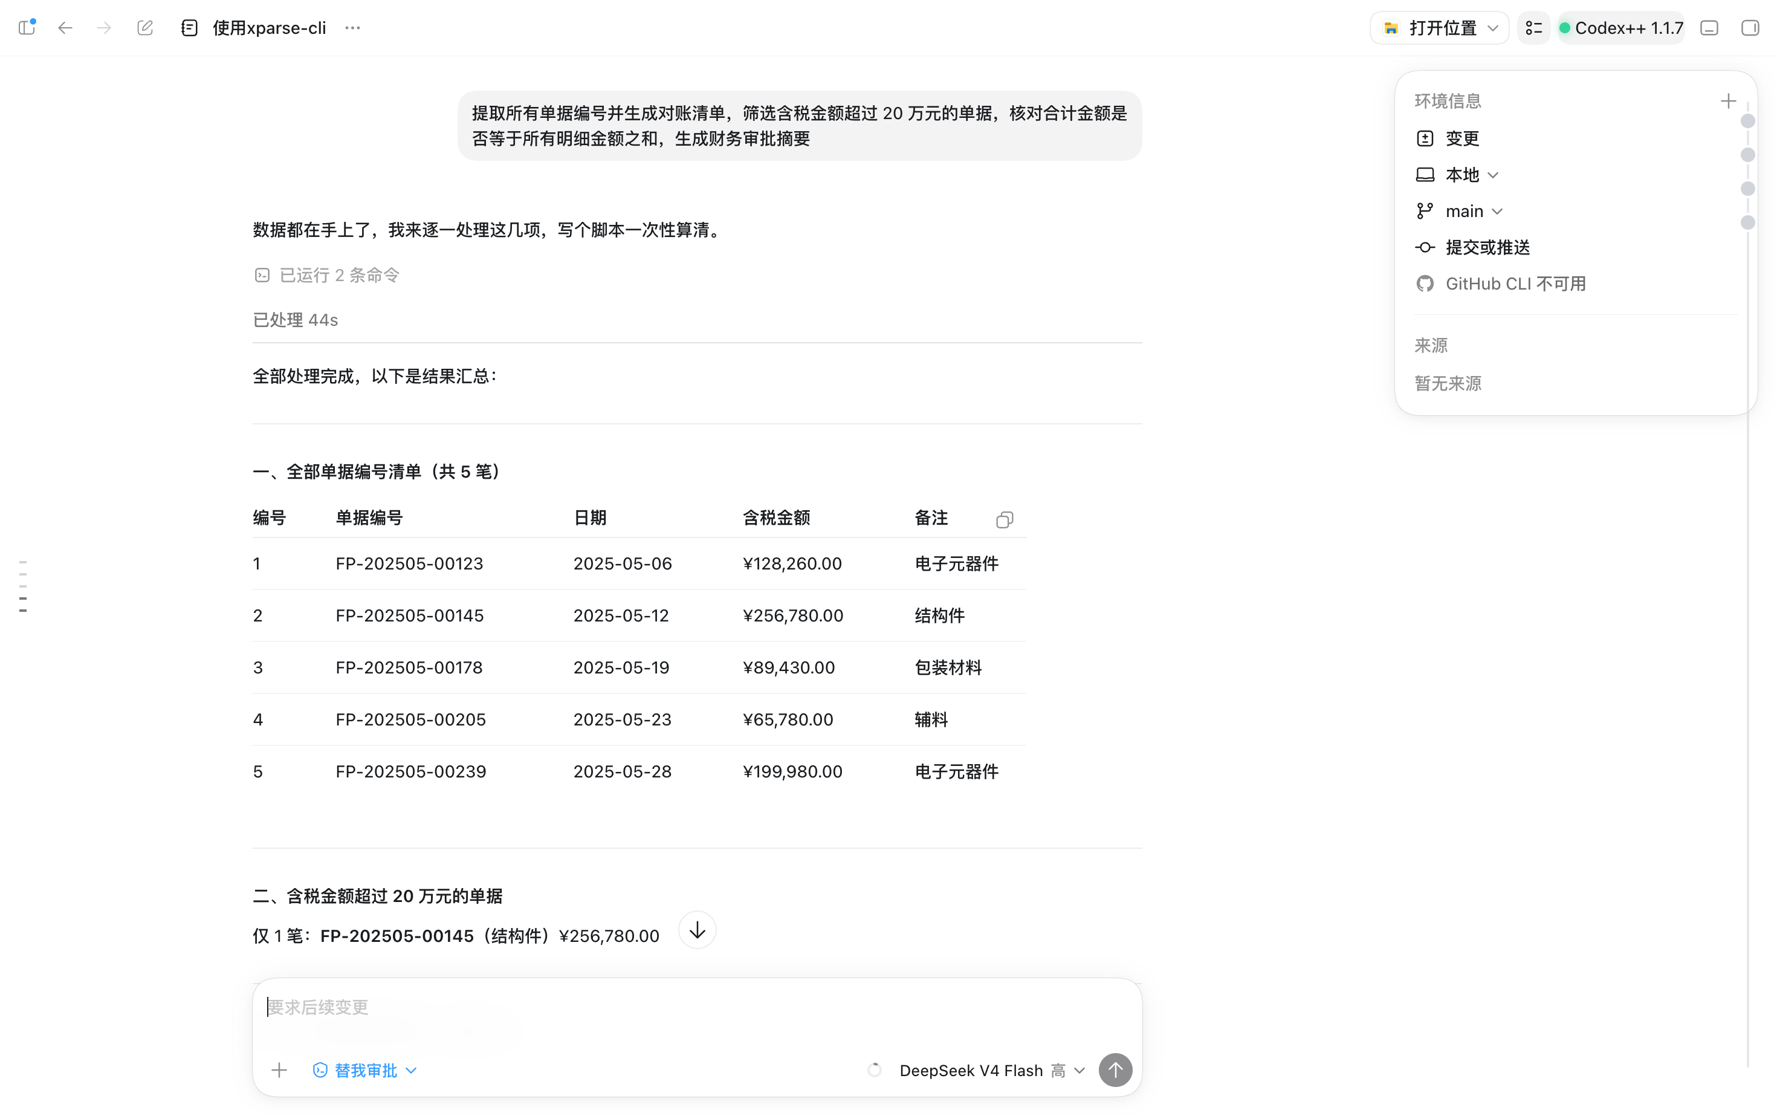
Task: Send message with the up-arrow button
Action: [x=1115, y=1070]
